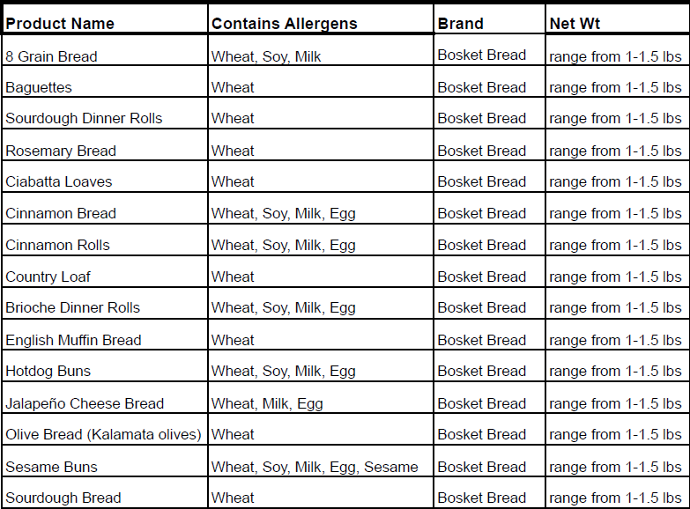Click the Ciabatta Loaves cell
This screenshot has width=690, height=509.
pyautogui.click(x=59, y=181)
